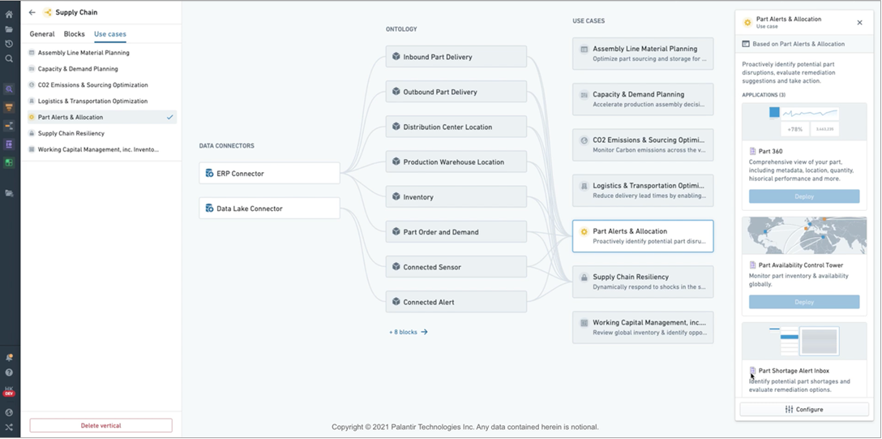Image resolution: width=882 pixels, height=439 pixels.
Task: Open Part Alerts & Allocation use case card
Action: [643, 236]
